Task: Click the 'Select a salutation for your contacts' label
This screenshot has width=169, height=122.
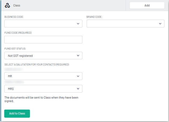Action: point(37,65)
